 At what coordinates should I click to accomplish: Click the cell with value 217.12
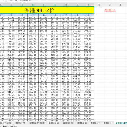[x=77, y=28]
